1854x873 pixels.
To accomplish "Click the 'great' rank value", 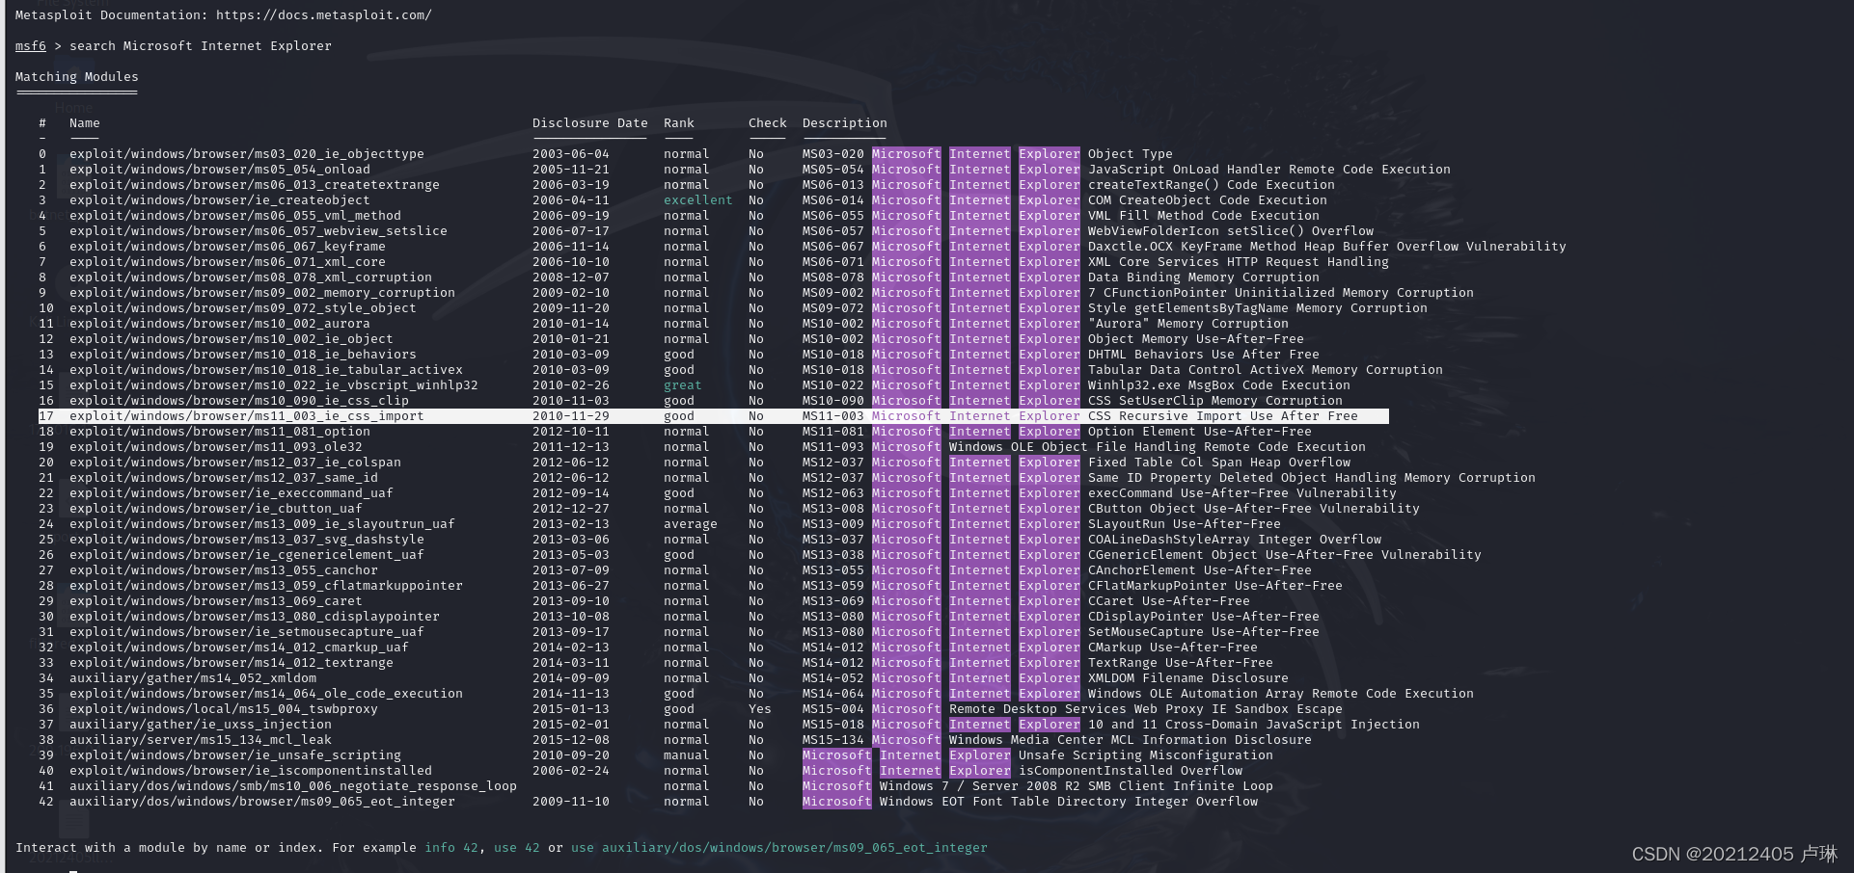I will click(683, 385).
